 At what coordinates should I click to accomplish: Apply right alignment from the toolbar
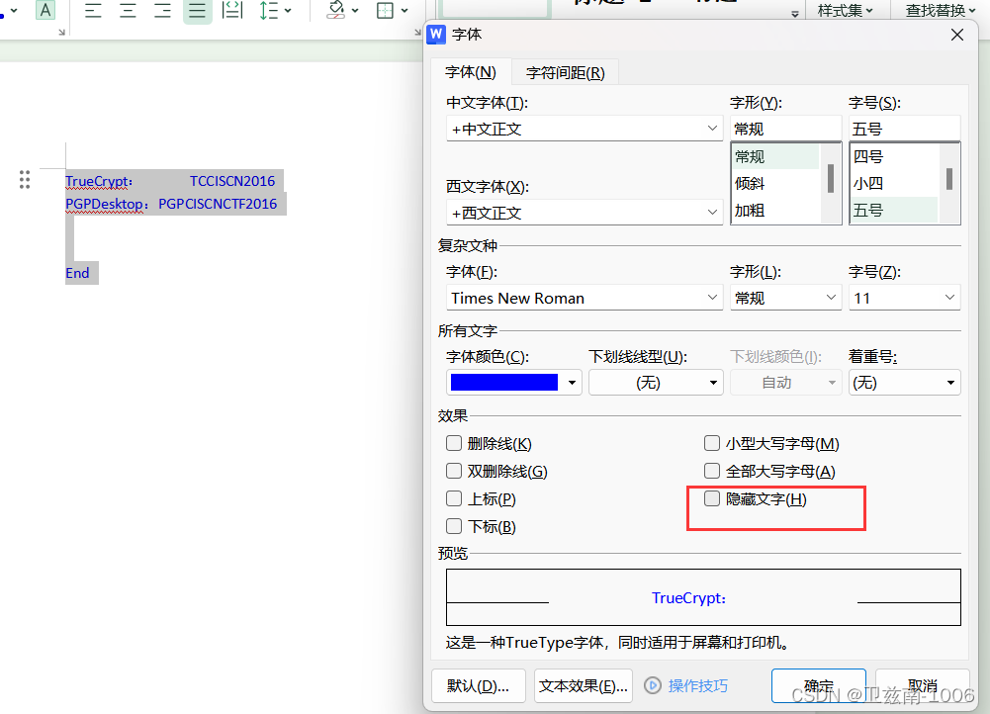pyautogui.click(x=163, y=10)
